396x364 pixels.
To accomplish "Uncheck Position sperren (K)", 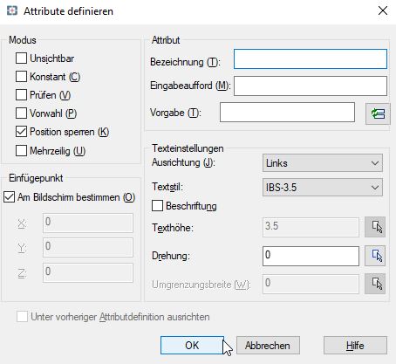I will pos(21,132).
